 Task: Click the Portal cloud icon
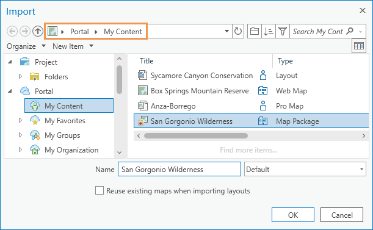pos(25,91)
